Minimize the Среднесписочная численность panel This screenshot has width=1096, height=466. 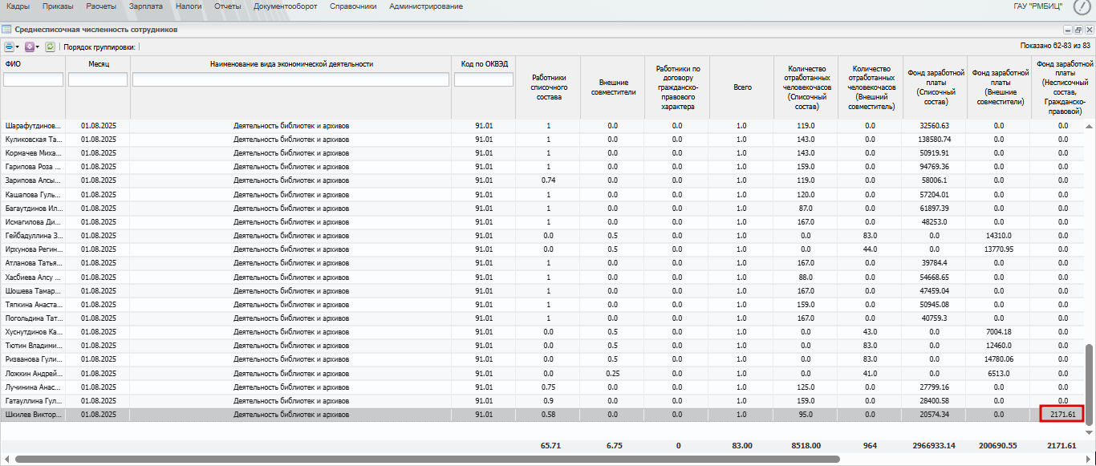(1067, 30)
